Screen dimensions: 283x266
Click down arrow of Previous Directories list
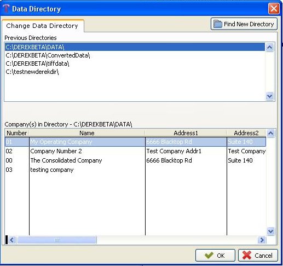point(270,96)
